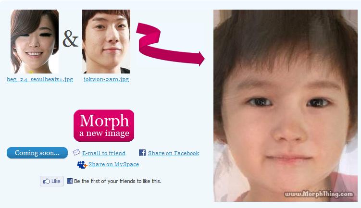The image size is (361, 208).
Task: Click the envelope e-mail icon
Action: point(76,152)
